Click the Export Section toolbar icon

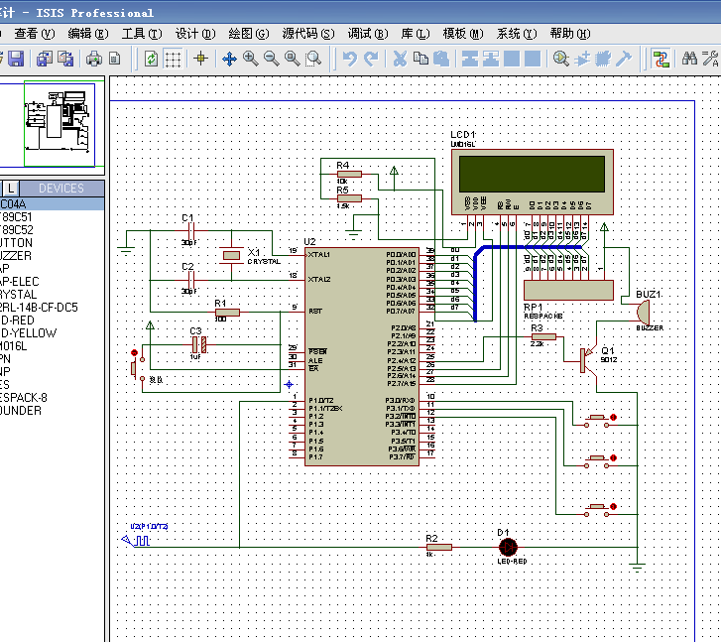pos(65,59)
